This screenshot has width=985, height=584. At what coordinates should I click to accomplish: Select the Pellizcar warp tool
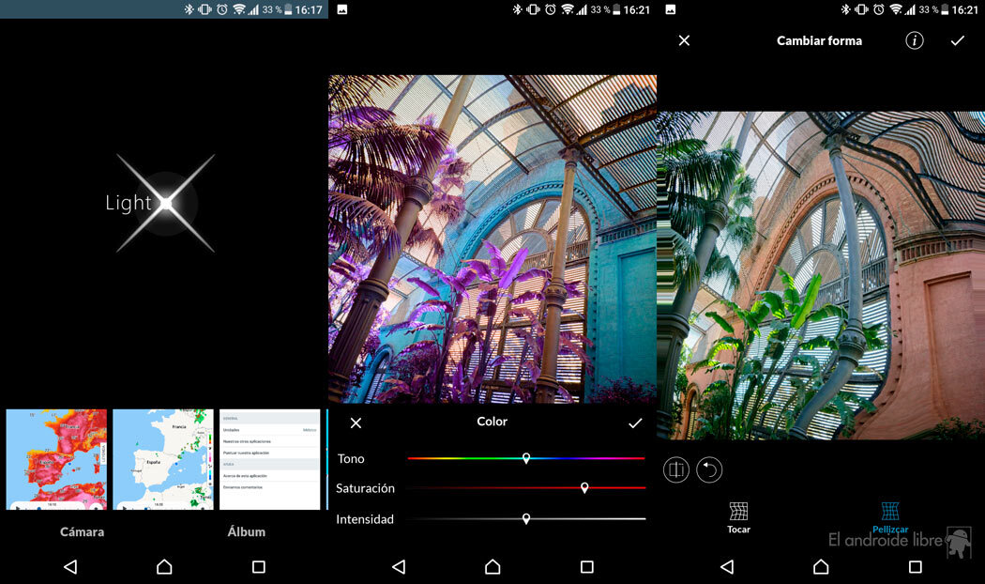890,517
